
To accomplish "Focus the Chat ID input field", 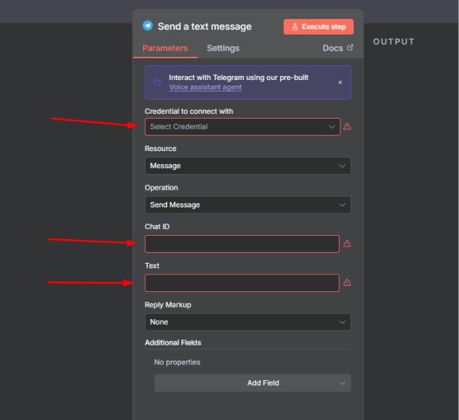I will tap(242, 244).
